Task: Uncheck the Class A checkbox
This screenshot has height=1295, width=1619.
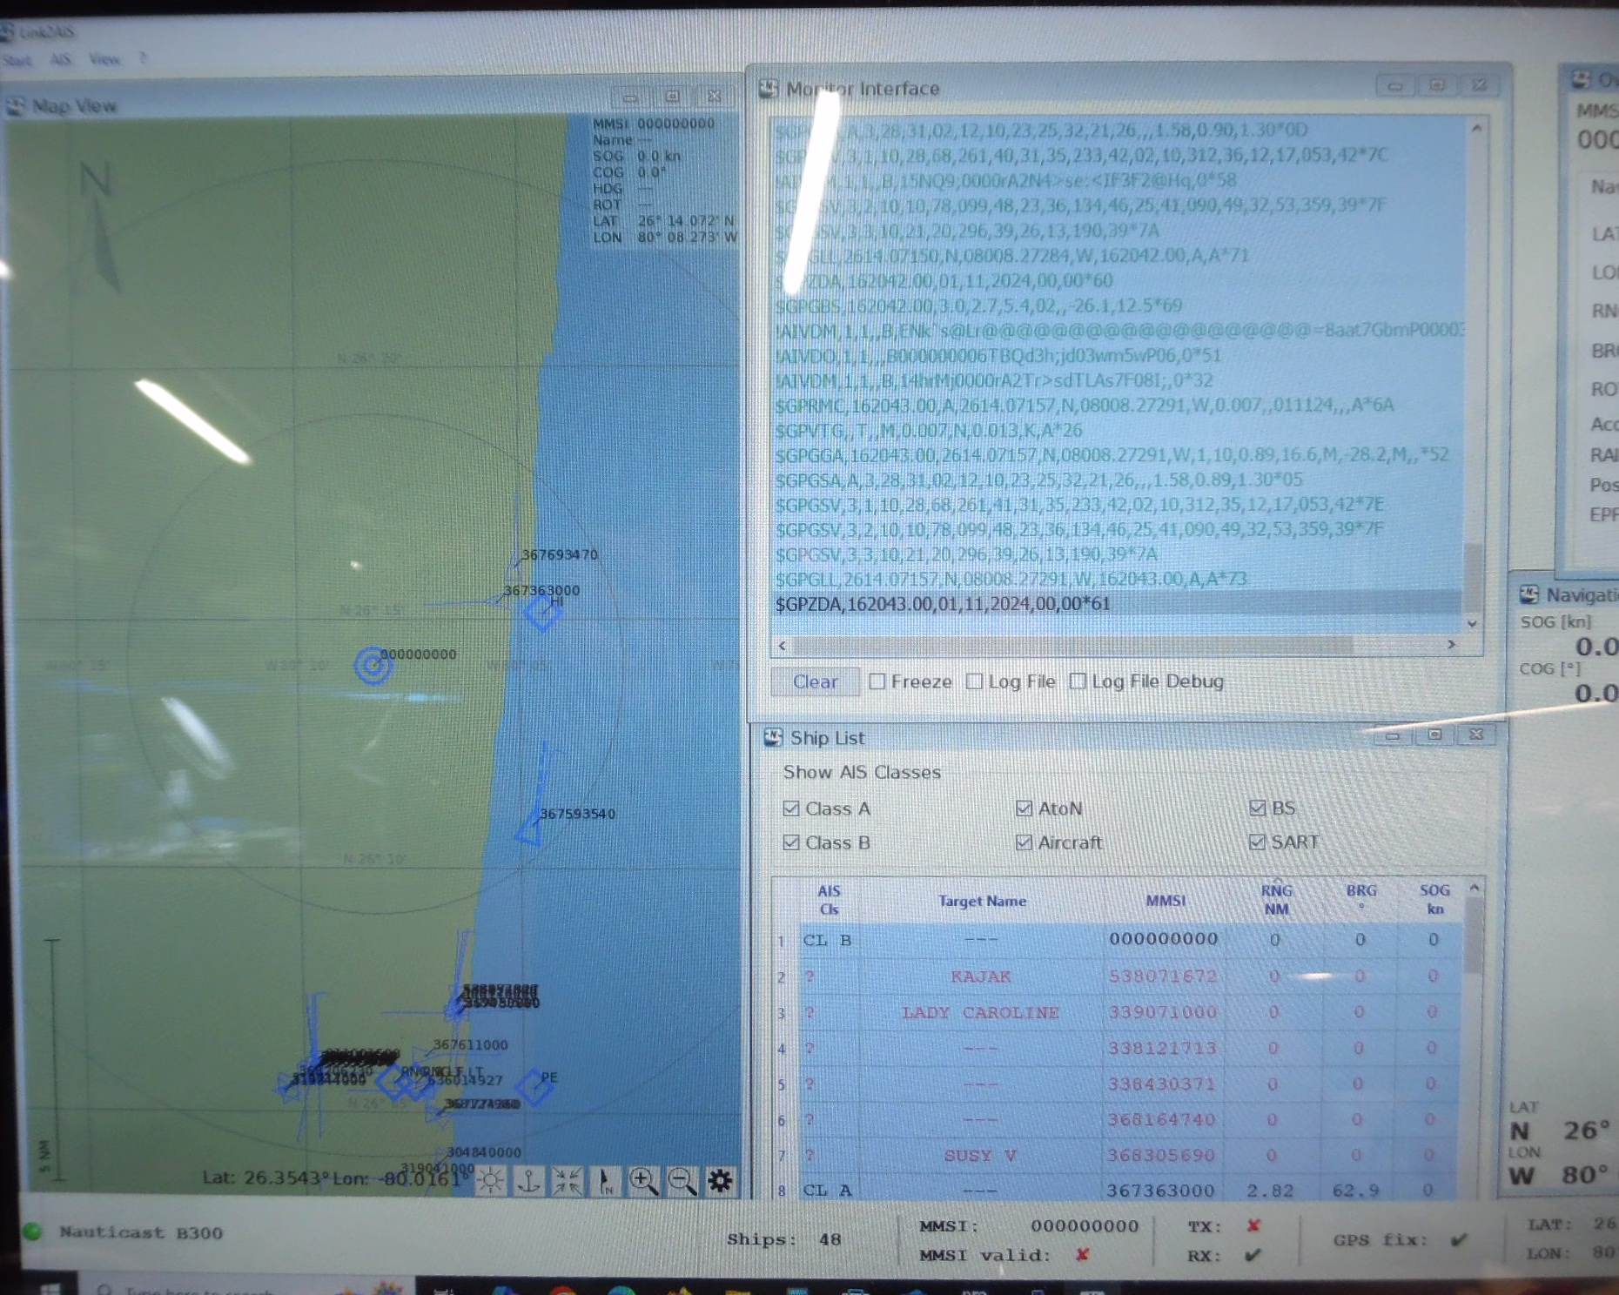Action: pyautogui.click(x=790, y=809)
